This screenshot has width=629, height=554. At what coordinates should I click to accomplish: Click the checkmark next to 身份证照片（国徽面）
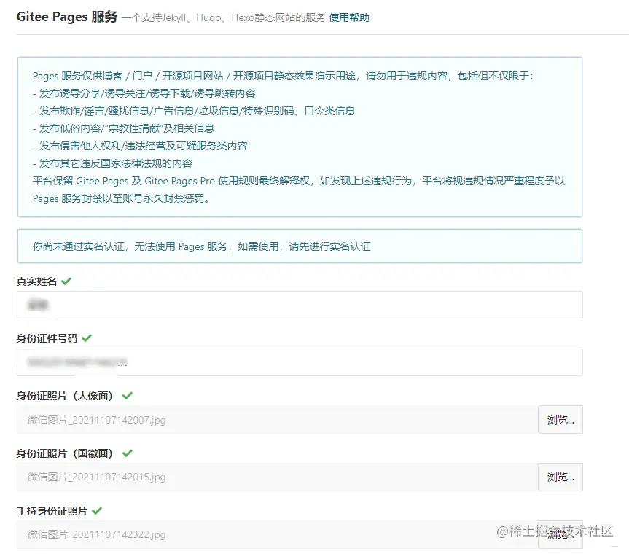(126, 453)
